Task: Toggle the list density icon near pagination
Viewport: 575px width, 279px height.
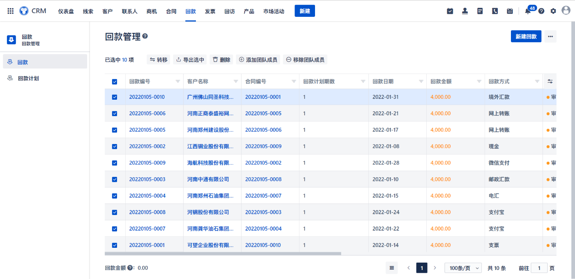Action: click(391, 268)
